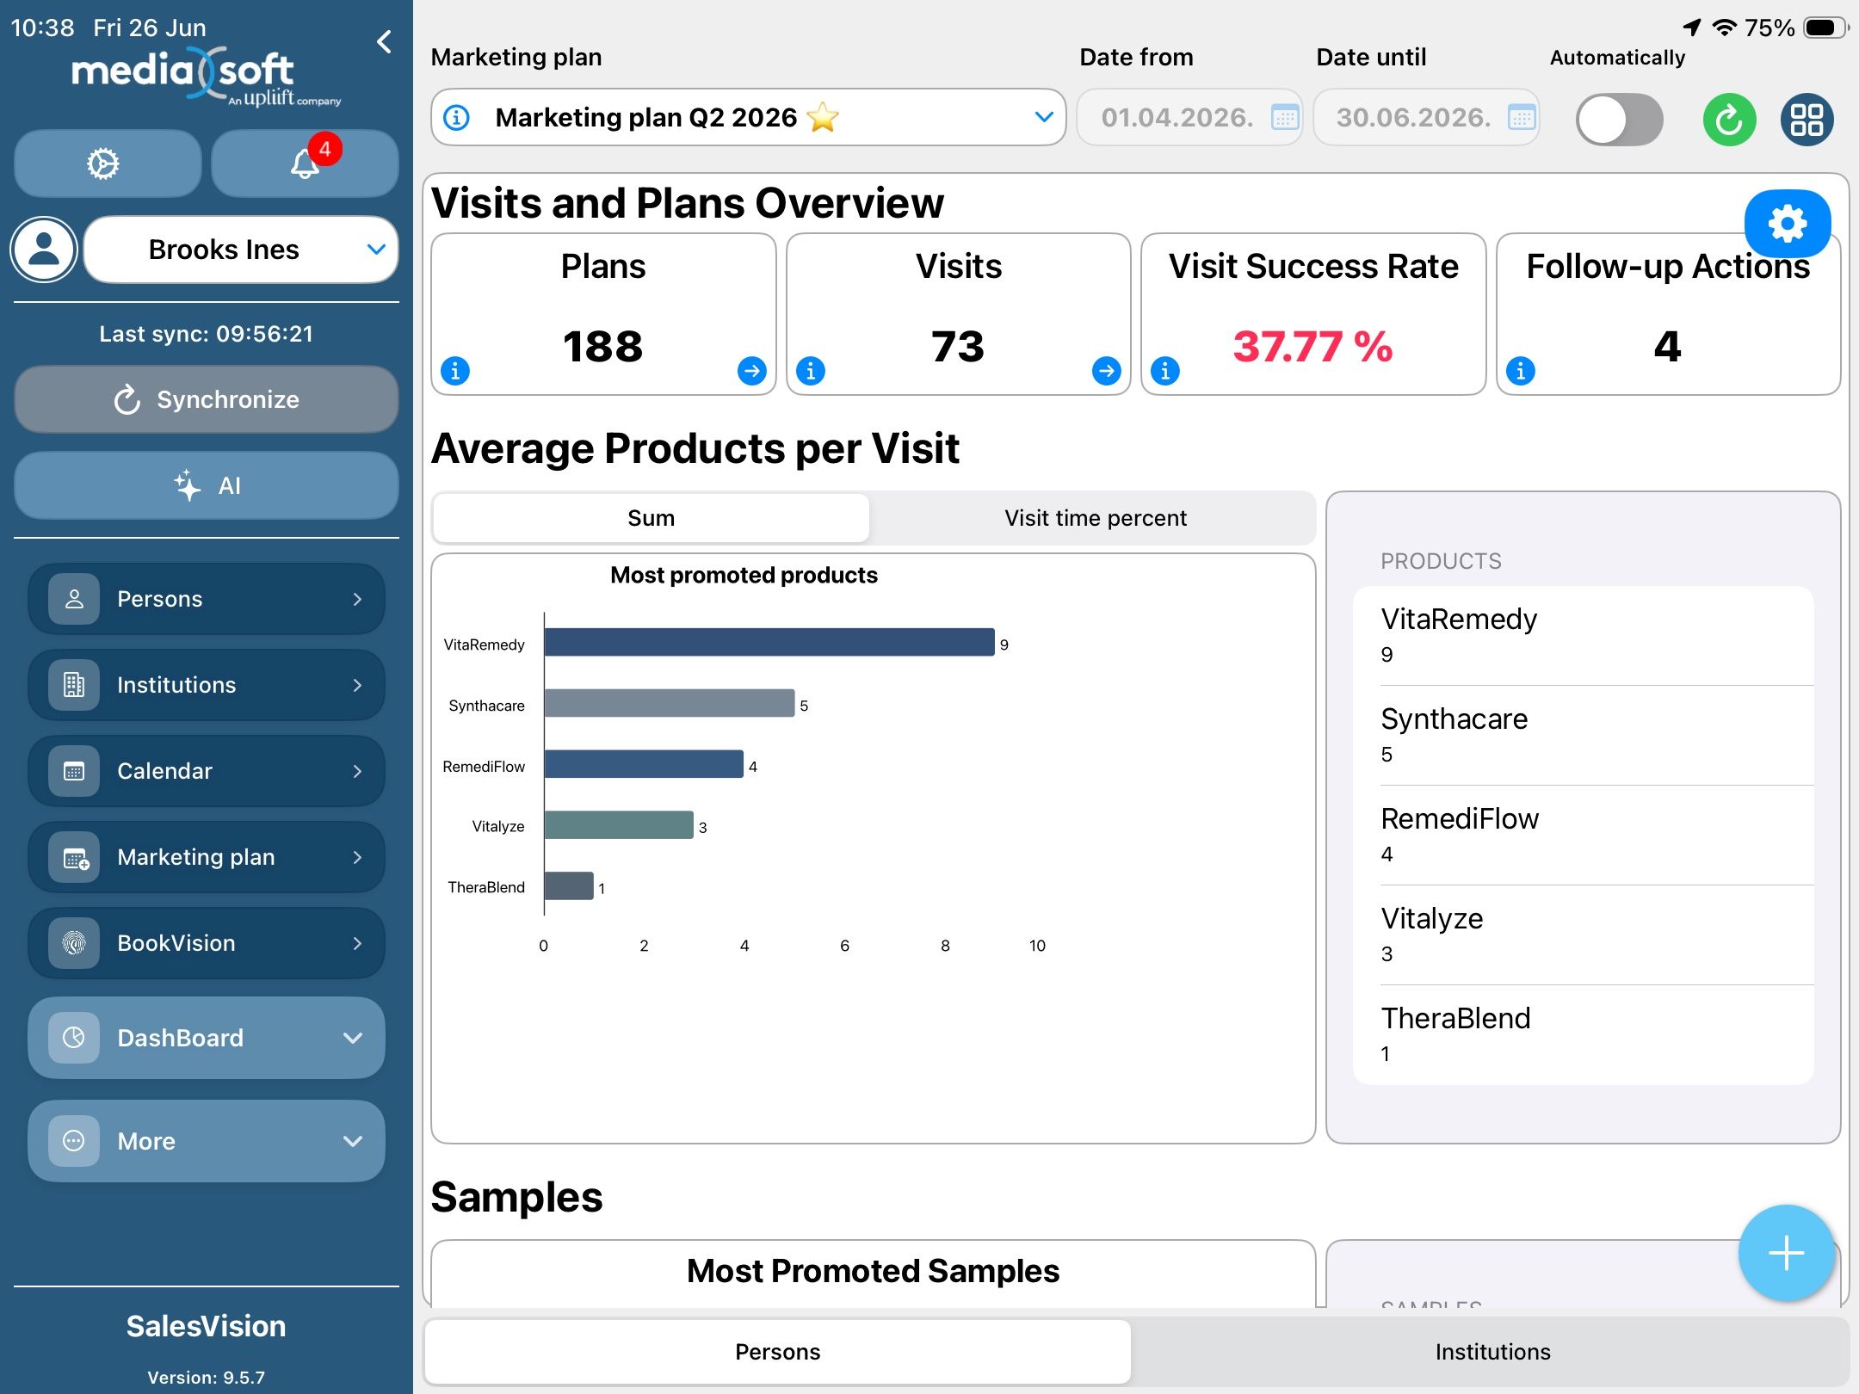Image resolution: width=1859 pixels, height=1394 pixels.
Task: Show info for Follow-up Actions card
Action: (1521, 371)
